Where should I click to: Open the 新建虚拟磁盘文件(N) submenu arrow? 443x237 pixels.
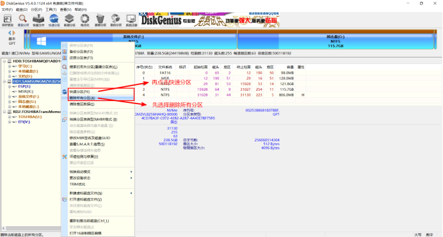pyautogui.click(x=131, y=193)
